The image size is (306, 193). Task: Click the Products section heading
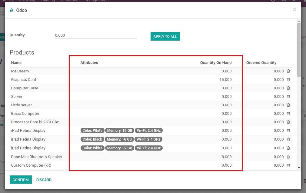point(22,52)
